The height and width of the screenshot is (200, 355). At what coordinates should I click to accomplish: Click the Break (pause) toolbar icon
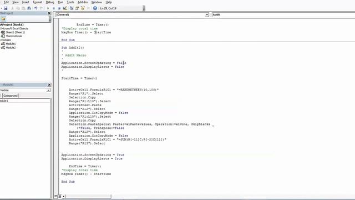tap(54, 8)
